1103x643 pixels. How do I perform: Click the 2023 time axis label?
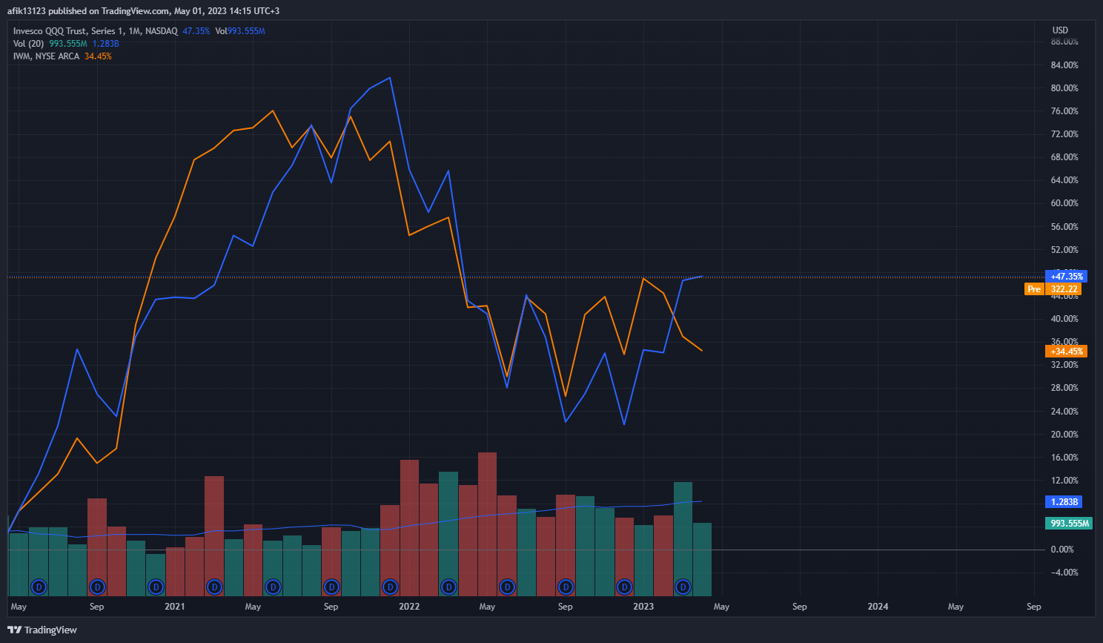(x=643, y=607)
